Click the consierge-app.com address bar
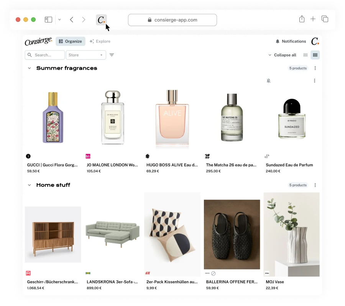The height and width of the screenshot is (306, 345). [x=172, y=20]
